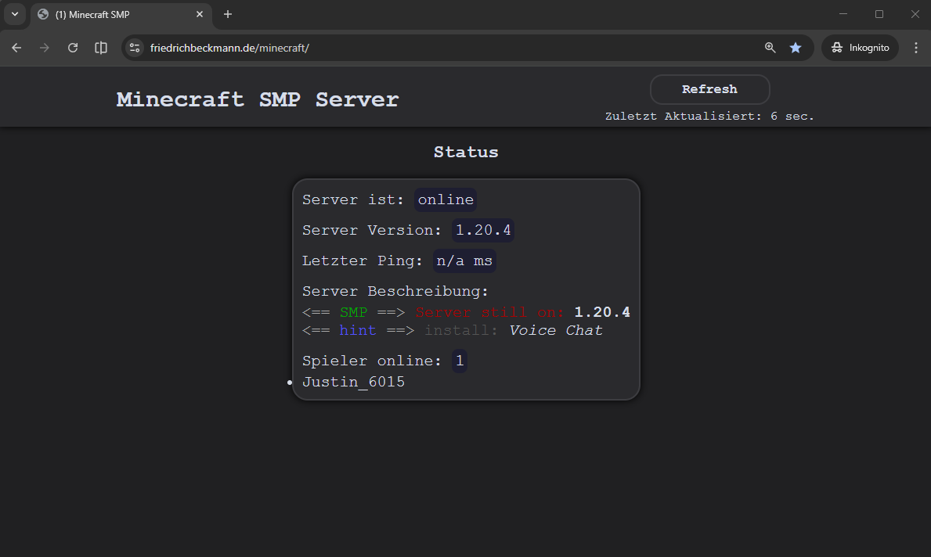Click player name Justin_6015
This screenshot has height=557, width=931.
pyautogui.click(x=353, y=382)
